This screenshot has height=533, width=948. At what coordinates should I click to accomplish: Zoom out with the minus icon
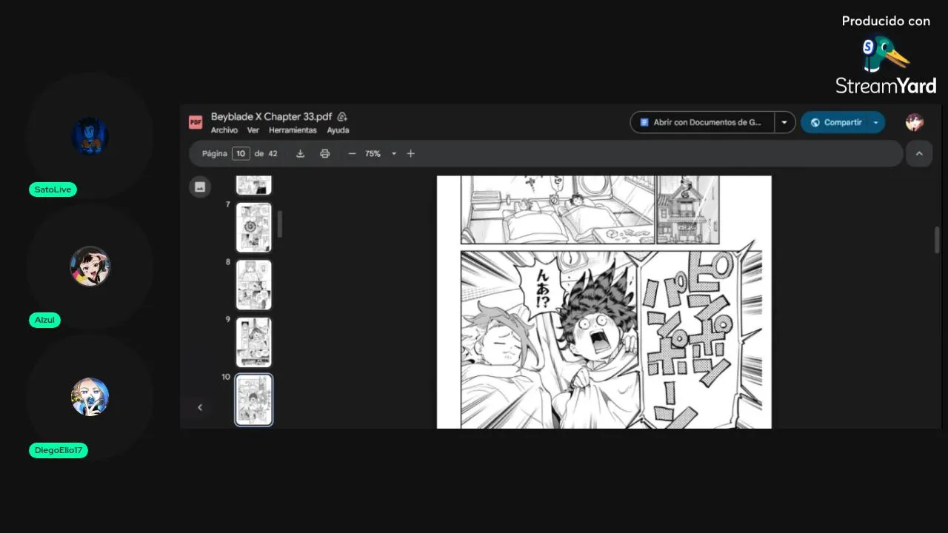click(x=352, y=153)
